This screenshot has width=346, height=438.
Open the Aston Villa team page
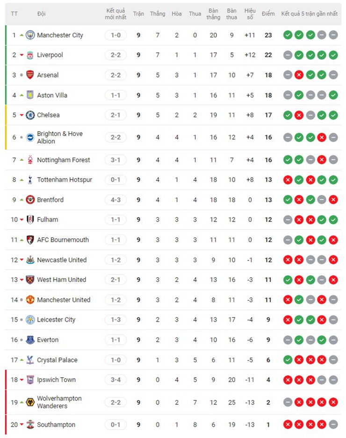coord(52,95)
